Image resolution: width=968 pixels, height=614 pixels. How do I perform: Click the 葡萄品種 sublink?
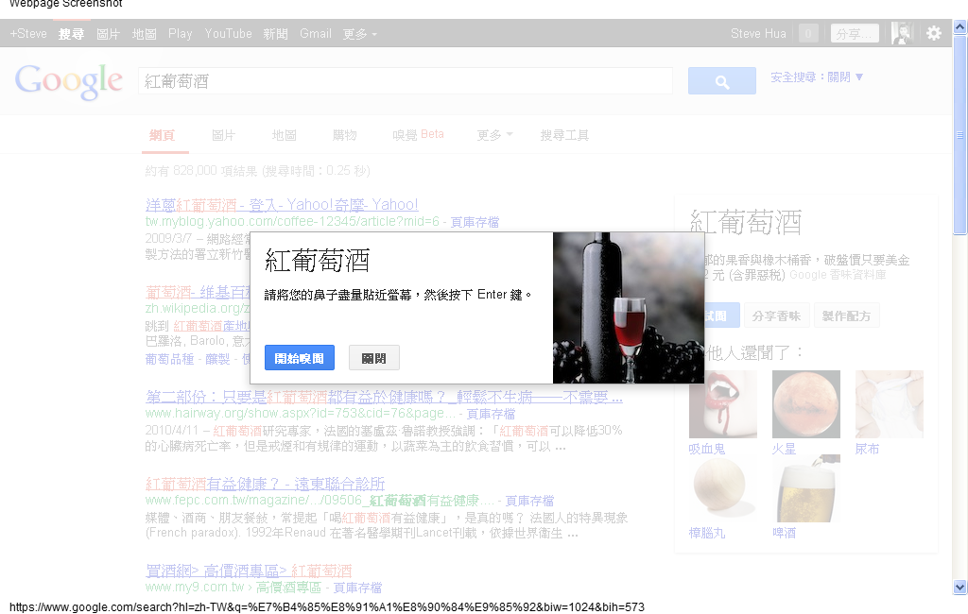[x=170, y=359]
